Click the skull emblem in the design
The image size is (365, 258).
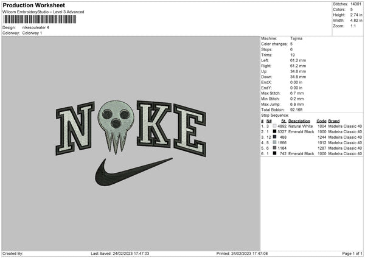coord(116,127)
